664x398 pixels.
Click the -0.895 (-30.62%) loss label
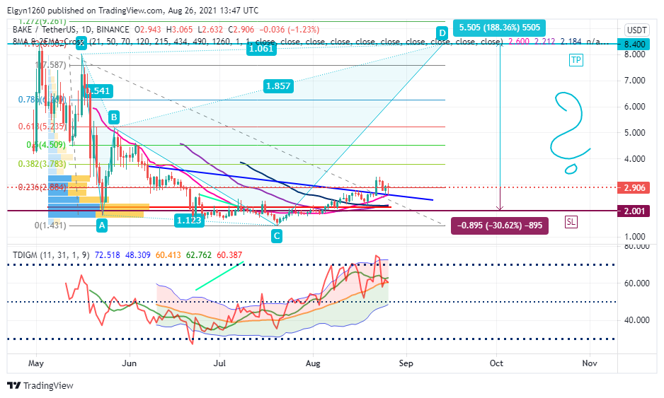pos(500,226)
